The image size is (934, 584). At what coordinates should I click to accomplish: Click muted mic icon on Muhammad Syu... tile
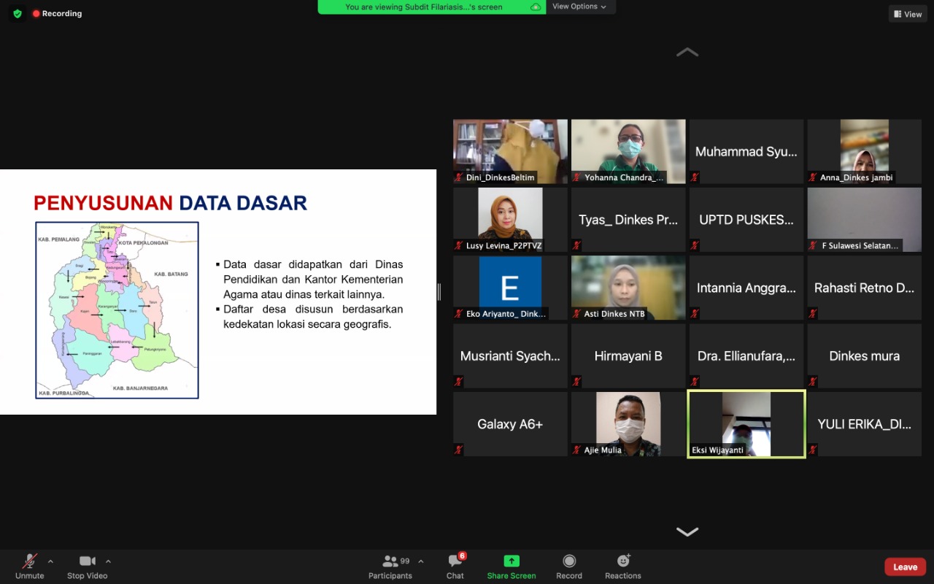coord(695,177)
